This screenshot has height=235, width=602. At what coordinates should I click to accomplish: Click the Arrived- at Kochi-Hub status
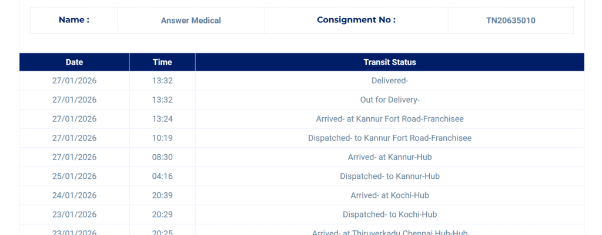[x=389, y=195]
